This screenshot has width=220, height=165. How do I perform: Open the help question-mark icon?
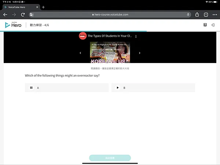(x=205, y=25)
